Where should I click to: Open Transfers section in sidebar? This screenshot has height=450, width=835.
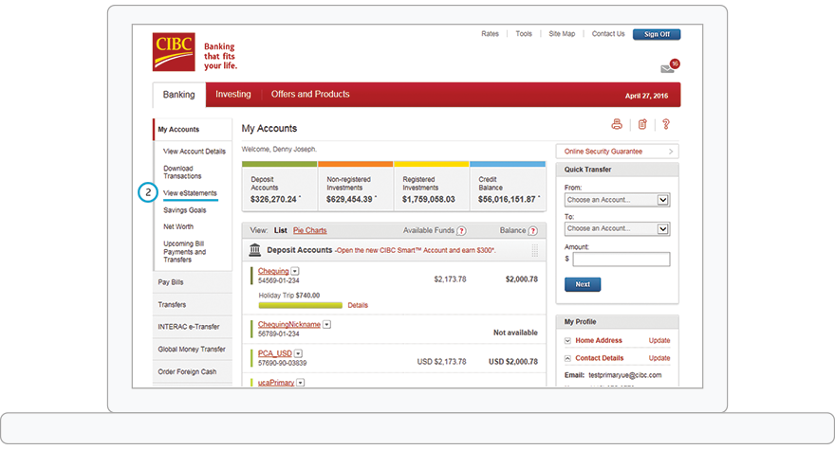click(193, 305)
